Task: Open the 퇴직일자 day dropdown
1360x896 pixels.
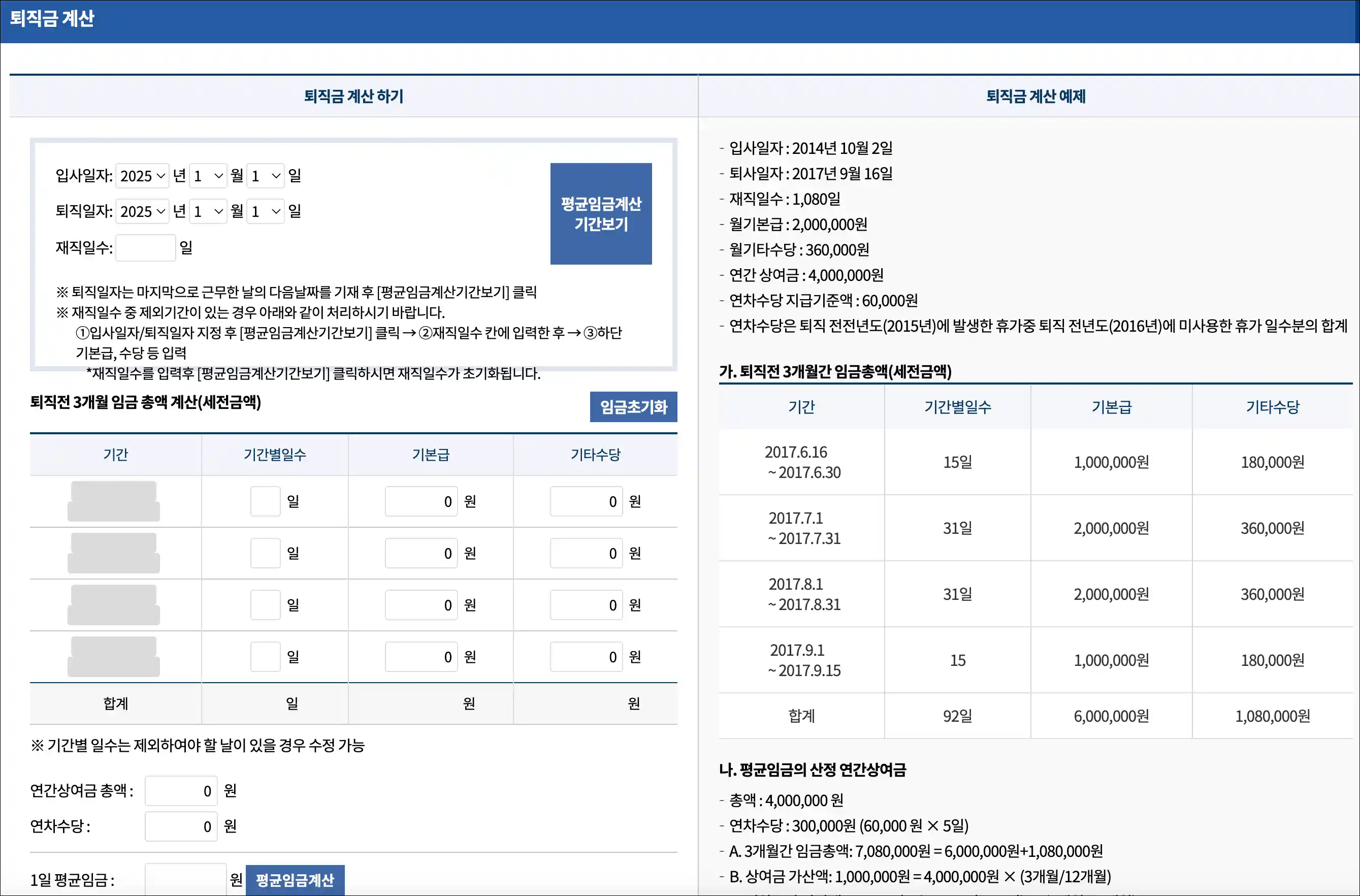Action: click(x=265, y=211)
